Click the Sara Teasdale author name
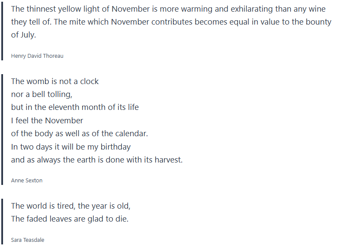 click(28, 240)
